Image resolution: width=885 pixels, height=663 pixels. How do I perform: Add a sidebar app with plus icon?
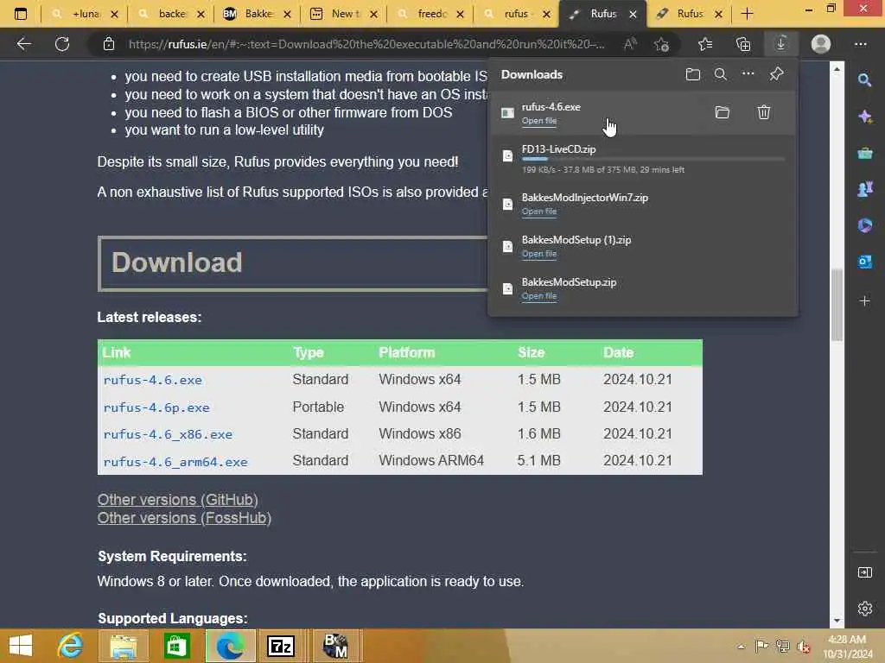tap(864, 301)
